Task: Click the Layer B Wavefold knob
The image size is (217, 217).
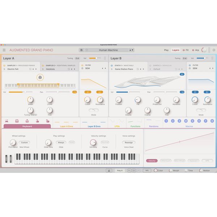Action: tap(176, 100)
